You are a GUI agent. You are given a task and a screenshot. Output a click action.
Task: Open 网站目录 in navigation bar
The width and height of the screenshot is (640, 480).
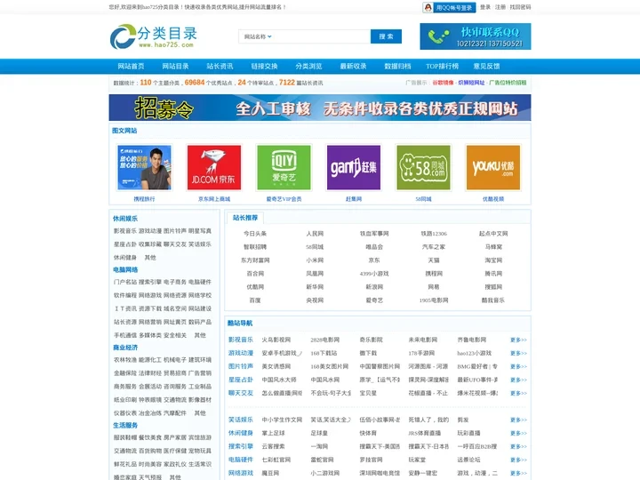(x=175, y=66)
